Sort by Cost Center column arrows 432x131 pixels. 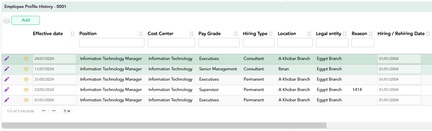click(x=192, y=34)
